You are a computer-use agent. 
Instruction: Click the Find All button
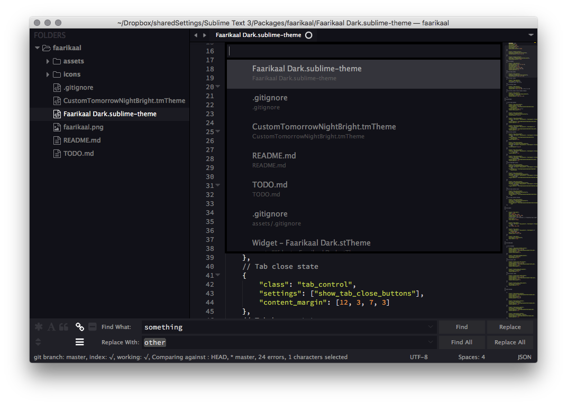(462, 342)
